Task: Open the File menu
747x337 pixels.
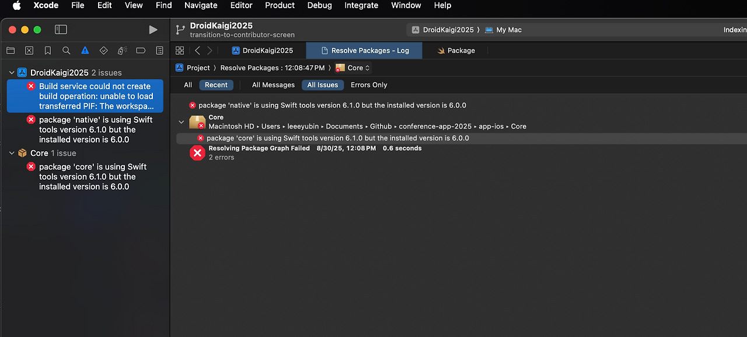Action: coord(78,5)
